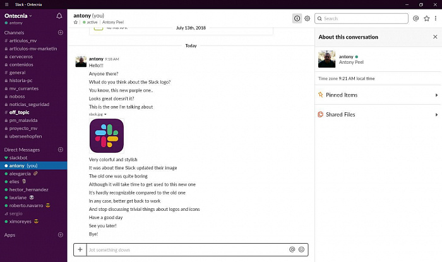Click the July 13th, 2018 date label

(191, 28)
